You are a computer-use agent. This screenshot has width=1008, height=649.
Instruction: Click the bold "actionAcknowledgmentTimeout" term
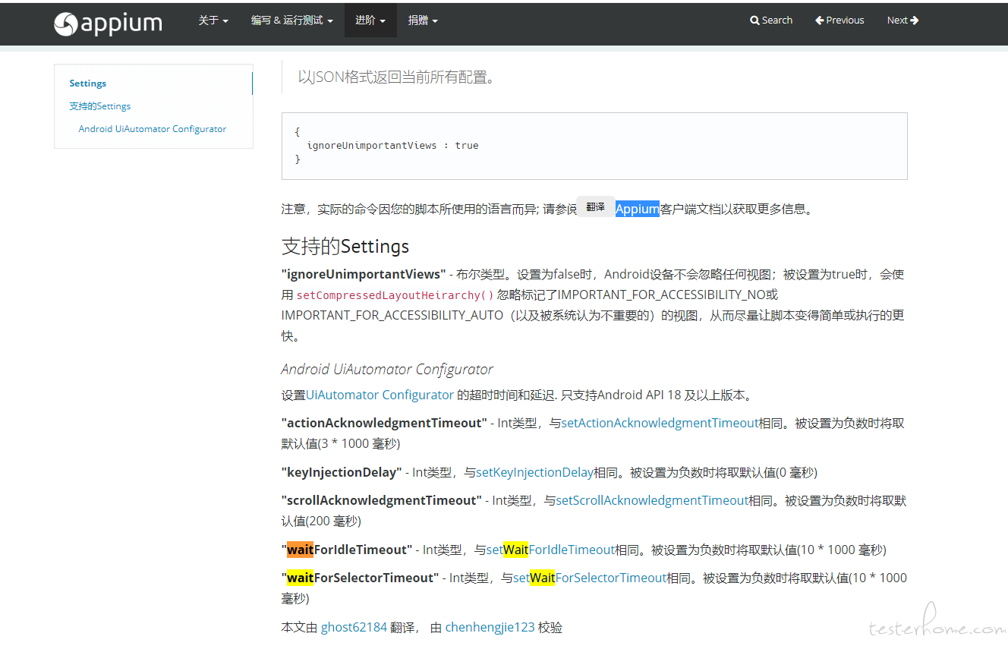384,423
